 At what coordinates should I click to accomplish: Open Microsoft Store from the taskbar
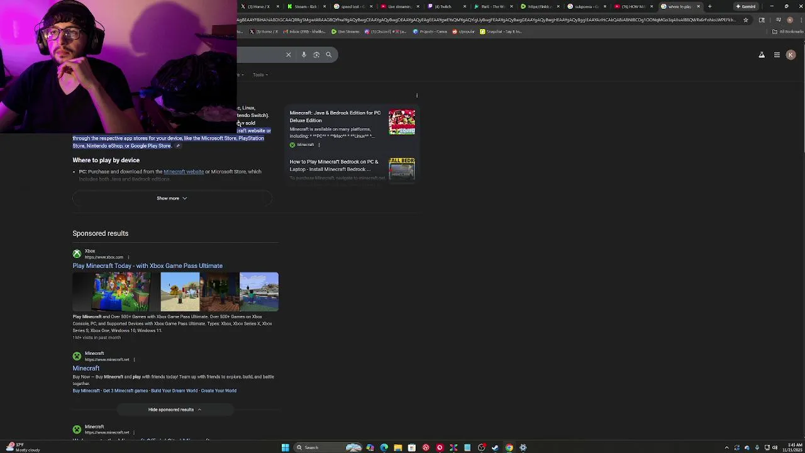(412, 447)
